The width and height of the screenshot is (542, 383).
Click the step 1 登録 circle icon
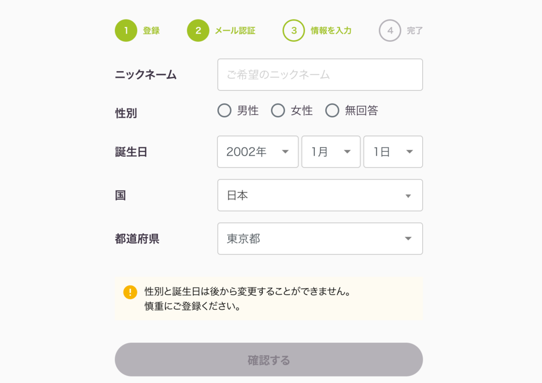[x=126, y=30]
